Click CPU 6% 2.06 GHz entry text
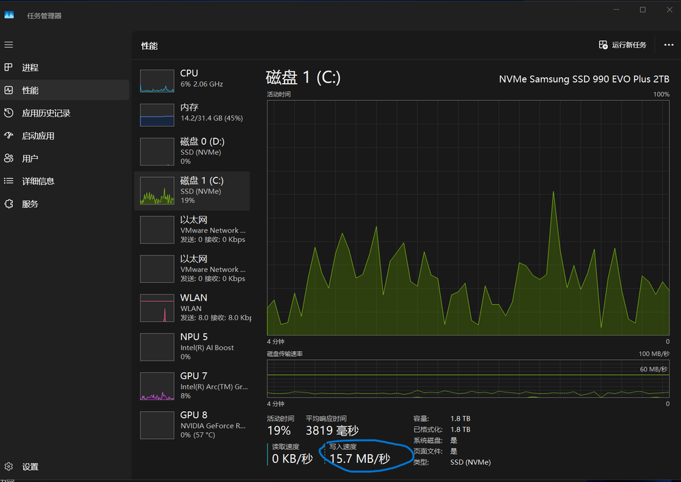The height and width of the screenshot is (482, 681). 201,84
